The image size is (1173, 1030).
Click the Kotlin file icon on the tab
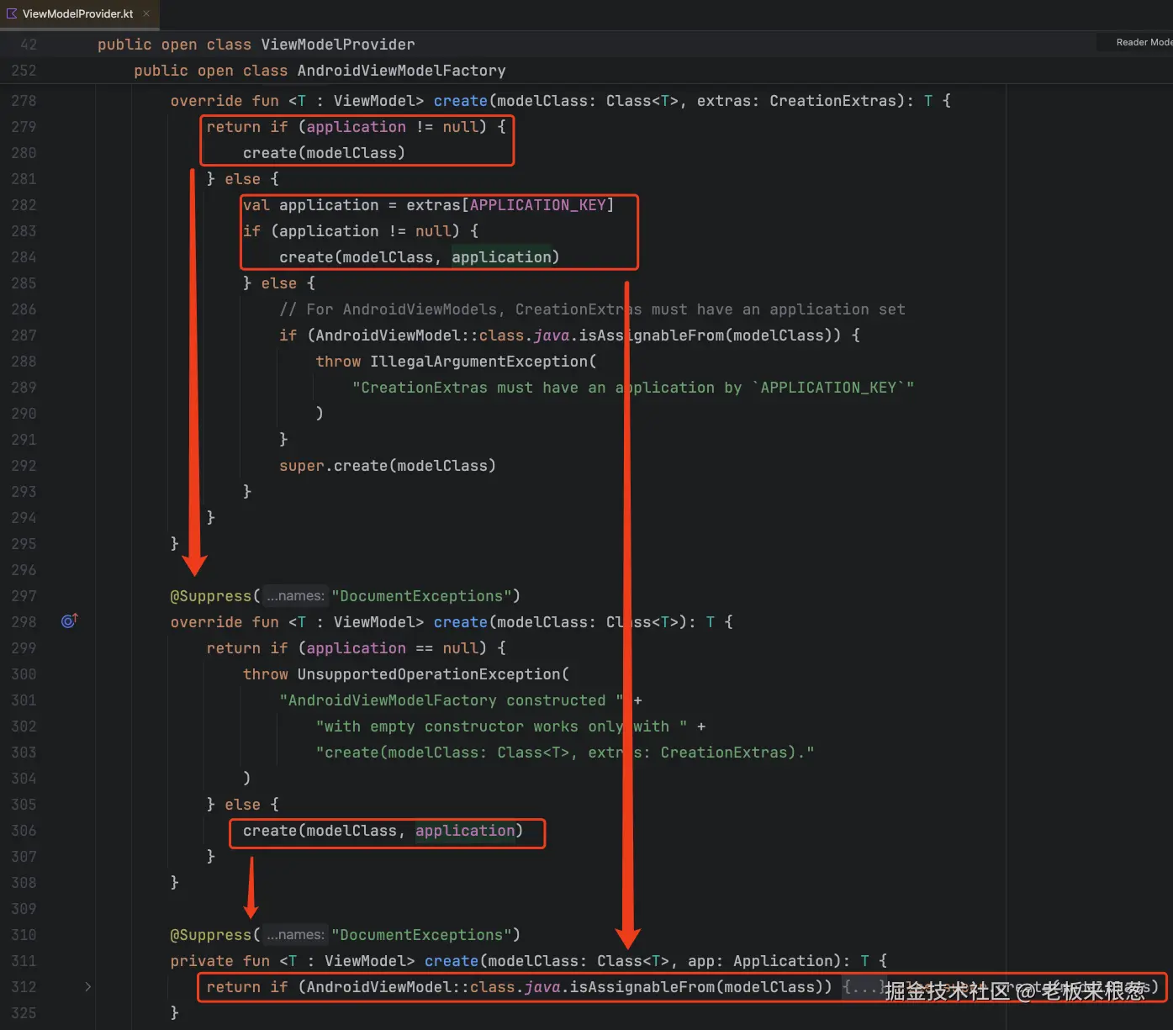pos(12,13)
